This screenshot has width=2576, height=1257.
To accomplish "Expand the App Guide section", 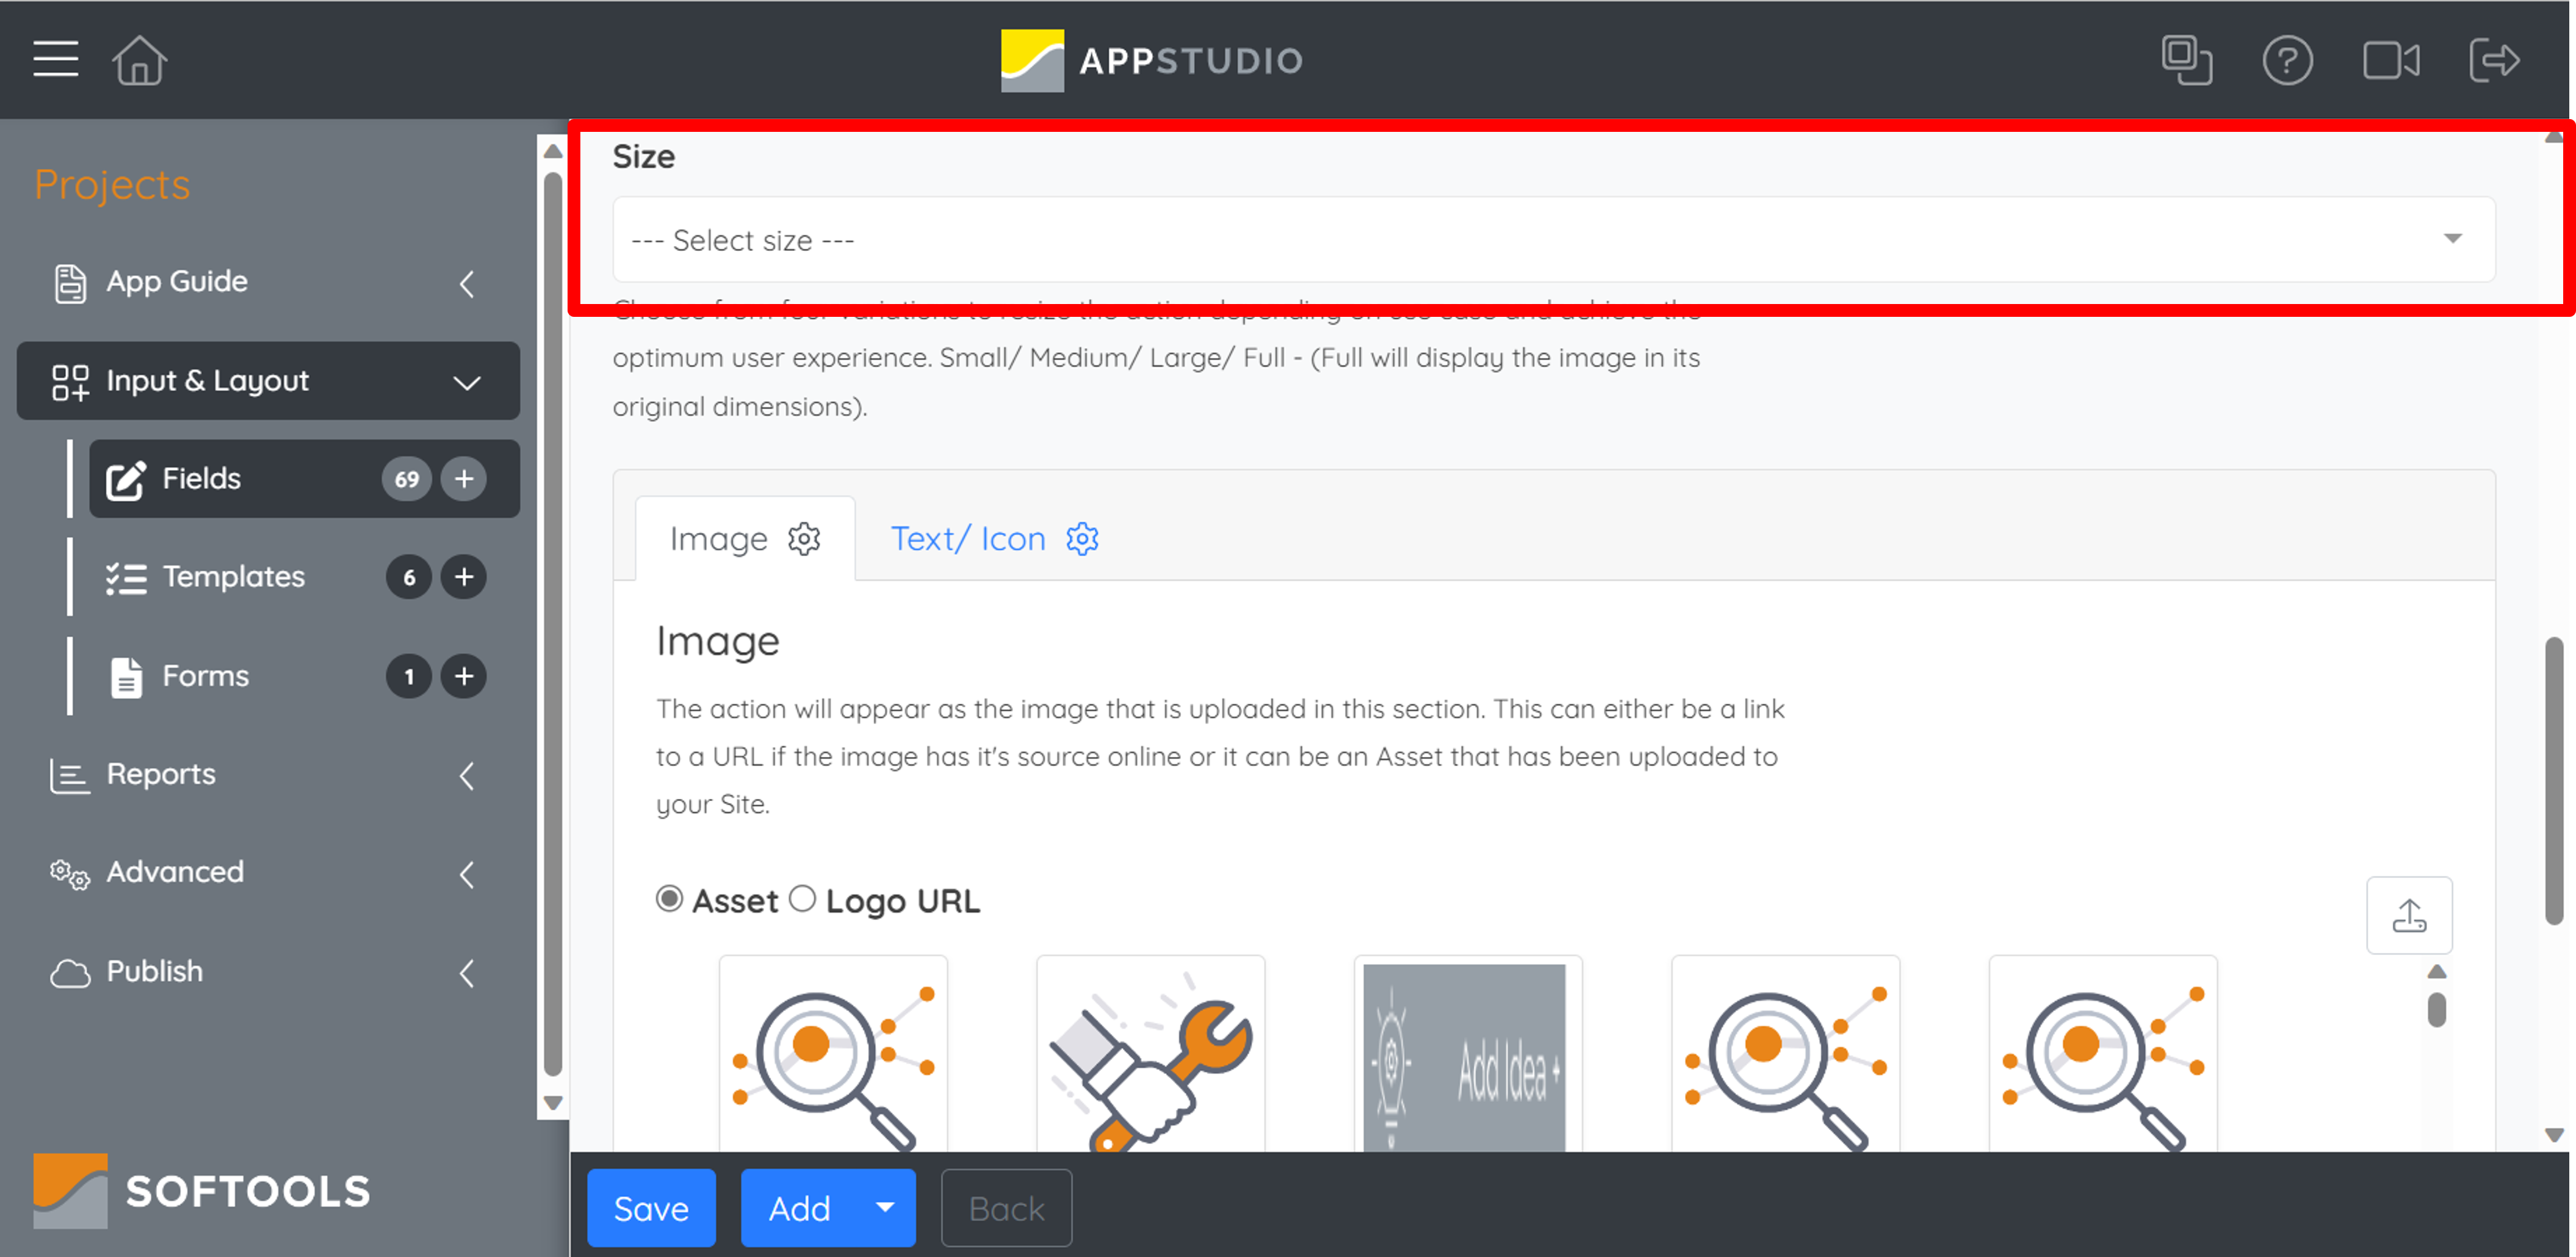I will pyautogui.click(x=467, y=283).
